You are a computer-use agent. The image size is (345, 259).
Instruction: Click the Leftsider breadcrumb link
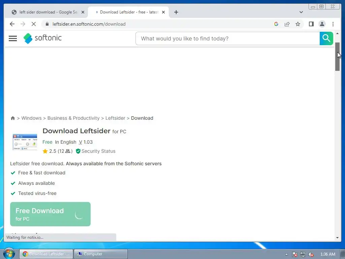pyautogui.click(x=115, y=118)
